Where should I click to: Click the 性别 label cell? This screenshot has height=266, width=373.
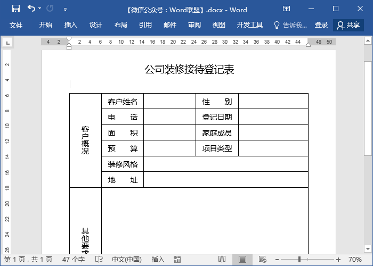(x=217, y=102)
